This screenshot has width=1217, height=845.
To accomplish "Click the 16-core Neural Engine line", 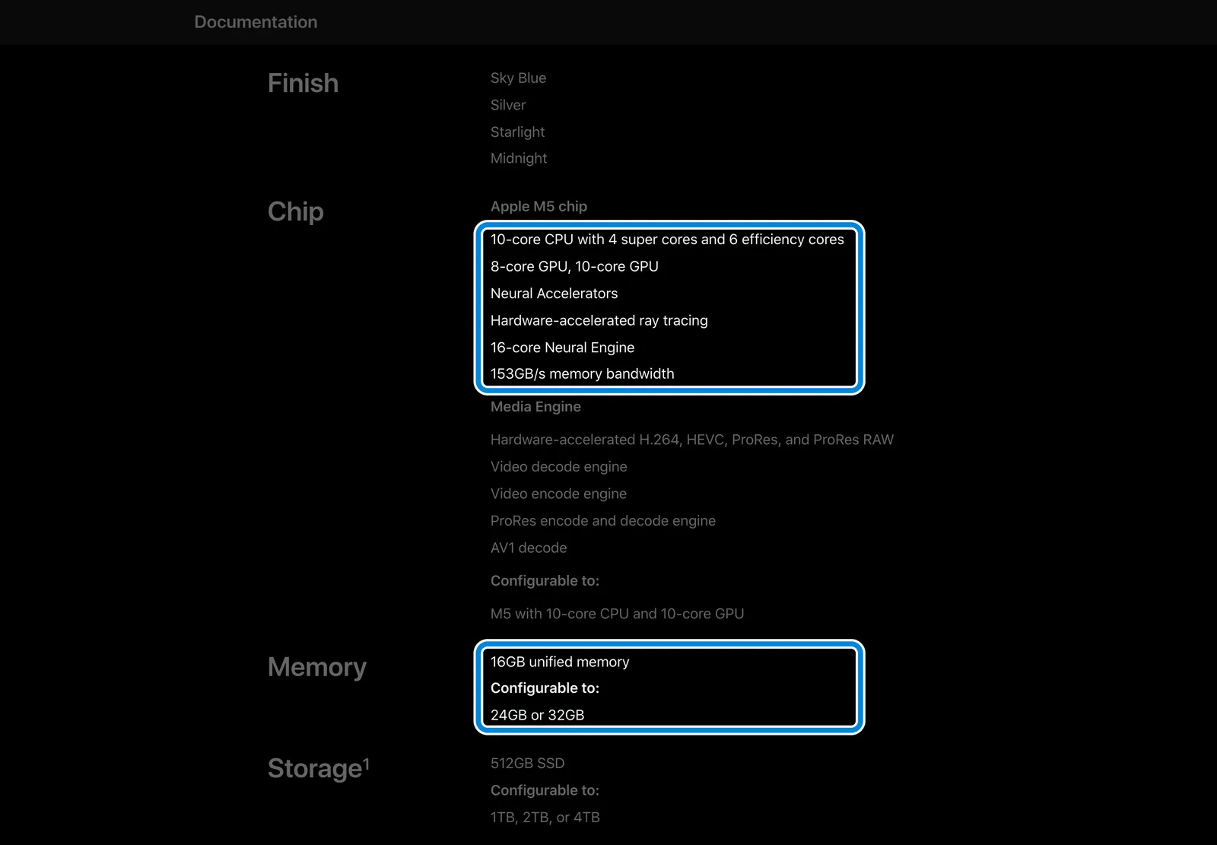I will point(562,348).
